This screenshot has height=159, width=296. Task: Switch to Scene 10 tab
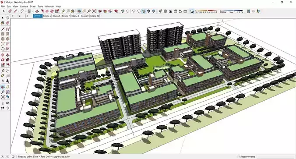coord(95,16)
